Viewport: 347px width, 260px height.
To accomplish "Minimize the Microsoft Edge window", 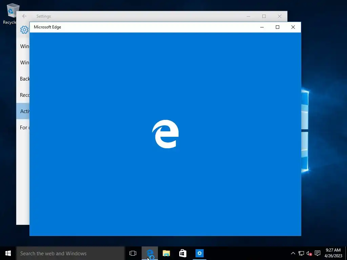I will [262, 27].
